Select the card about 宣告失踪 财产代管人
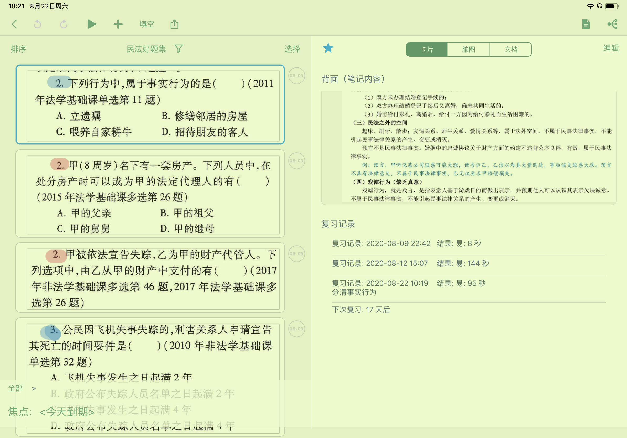 150,278
